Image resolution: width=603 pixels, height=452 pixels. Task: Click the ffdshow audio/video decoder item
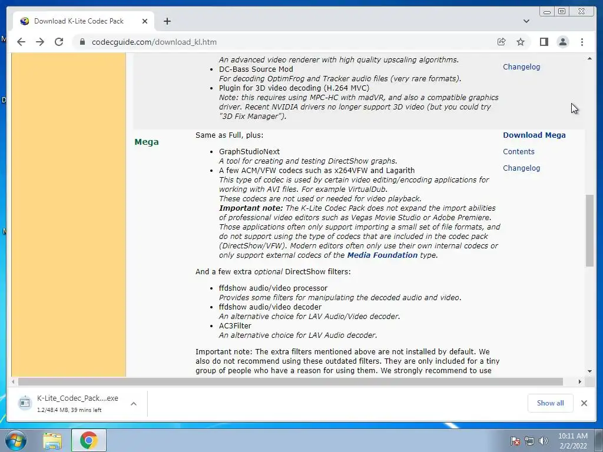coord(270,307)
